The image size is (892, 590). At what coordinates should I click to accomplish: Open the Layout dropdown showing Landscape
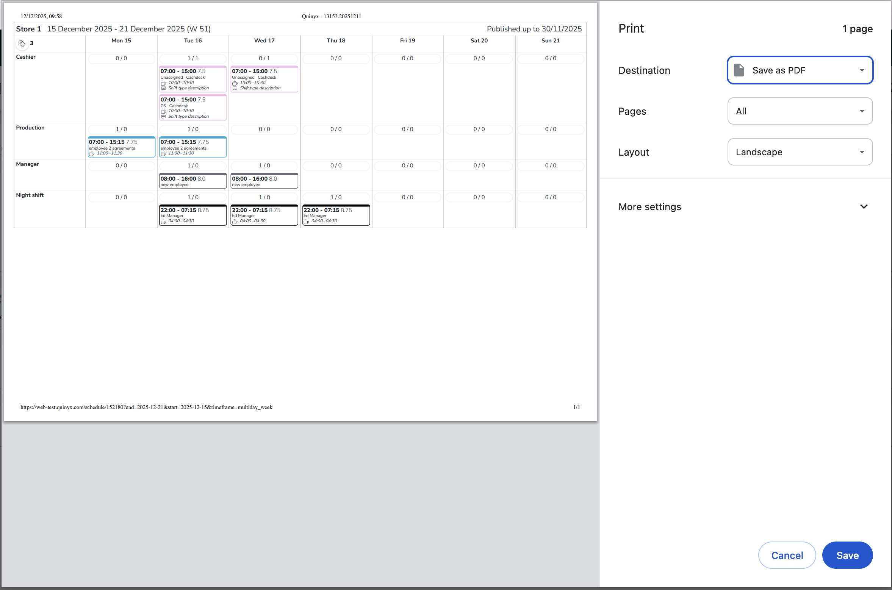pos(800,152)
